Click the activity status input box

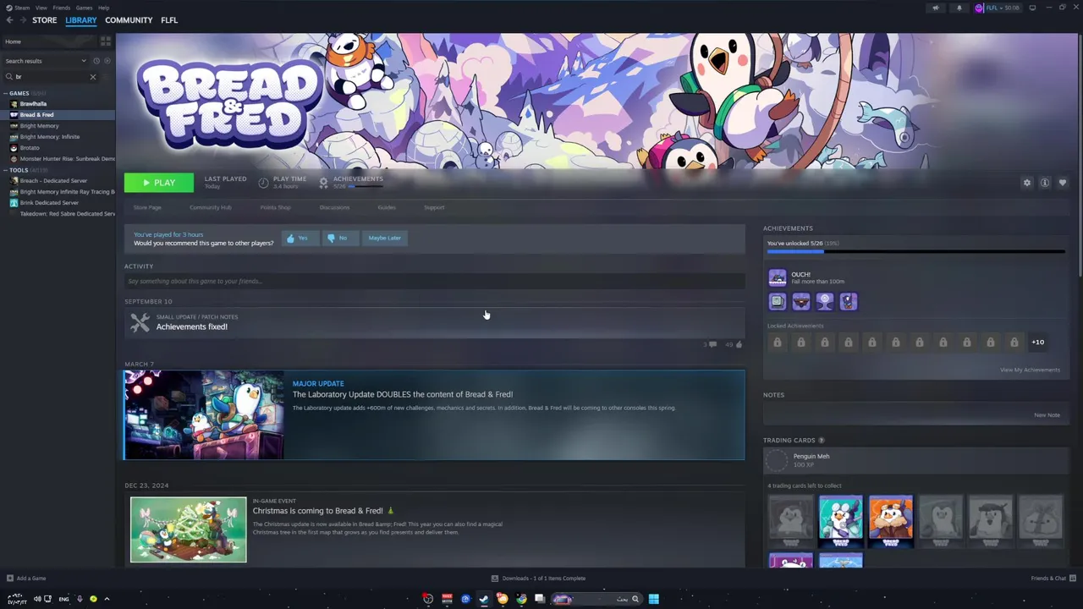click(434, 282)
